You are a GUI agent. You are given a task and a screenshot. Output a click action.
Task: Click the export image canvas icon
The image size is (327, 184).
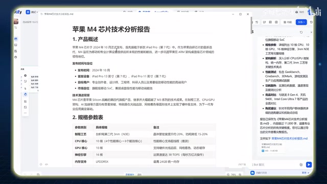[25, 107]
